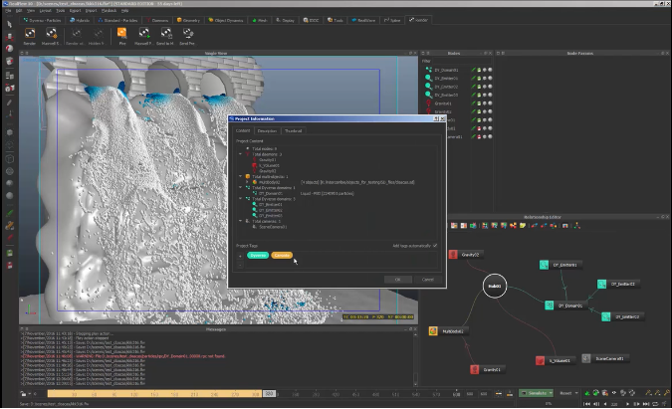Screen dimensions: 672x409
Task: Click the first icon in the Relationship Editor toolbar
Action: coord(454,226)
